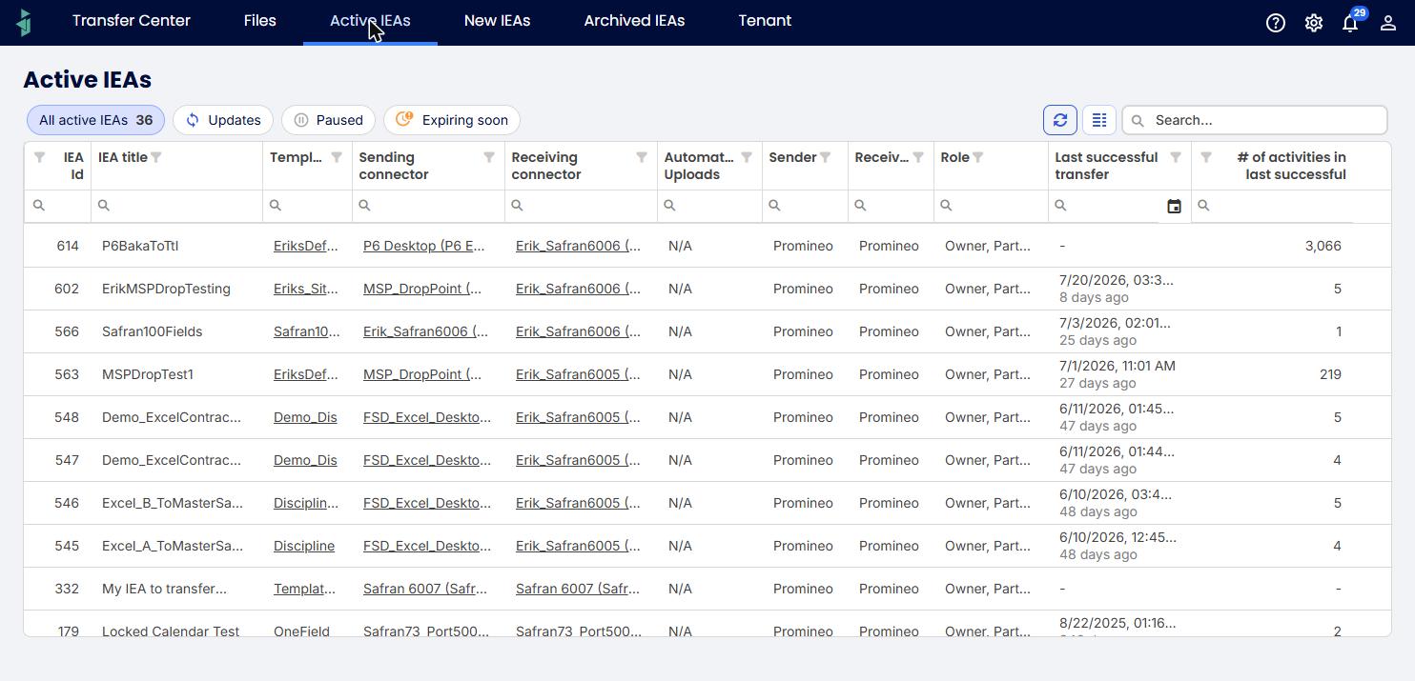Focus the Role column search field
The width and height of the screenshot is (1415, 681).
(x=992, y=206)
